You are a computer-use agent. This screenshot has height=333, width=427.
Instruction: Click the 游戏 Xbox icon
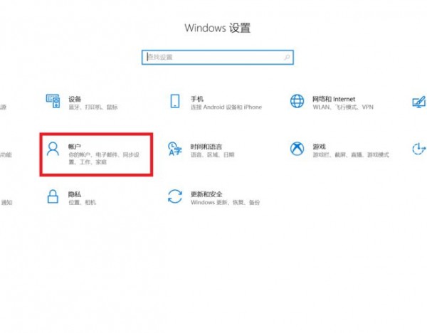pos(297,149)
